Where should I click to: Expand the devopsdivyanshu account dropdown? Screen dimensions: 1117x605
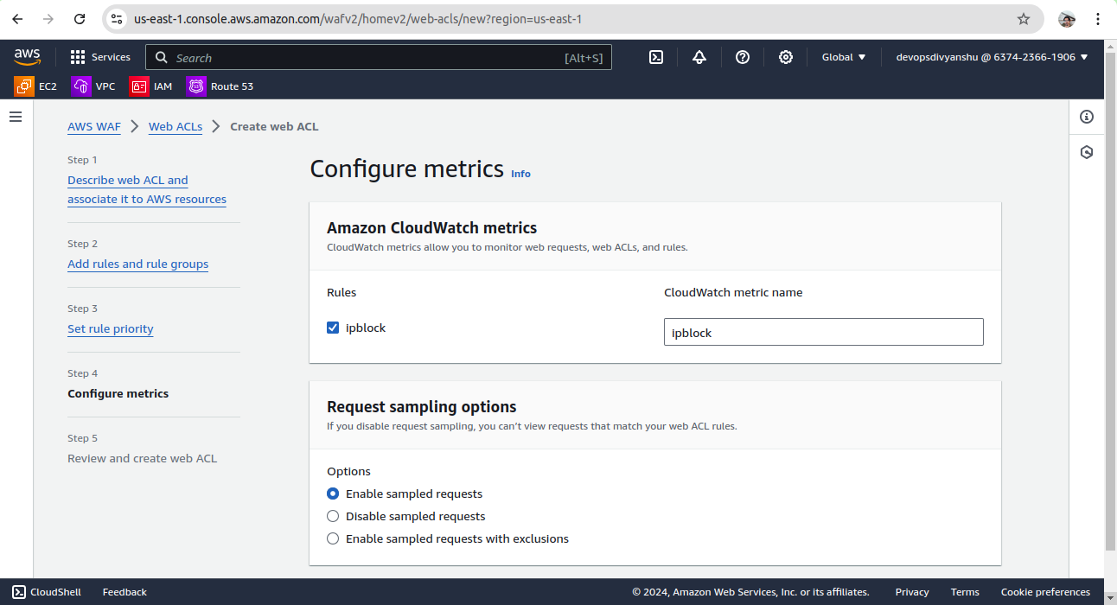coord(992,57)
